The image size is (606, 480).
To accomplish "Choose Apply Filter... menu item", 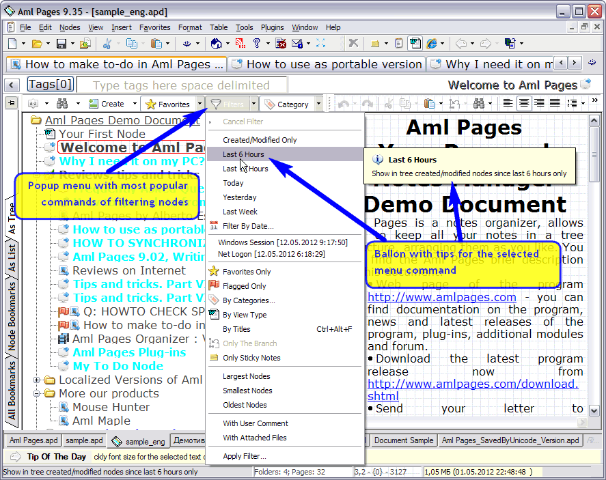I will point(285,457).
